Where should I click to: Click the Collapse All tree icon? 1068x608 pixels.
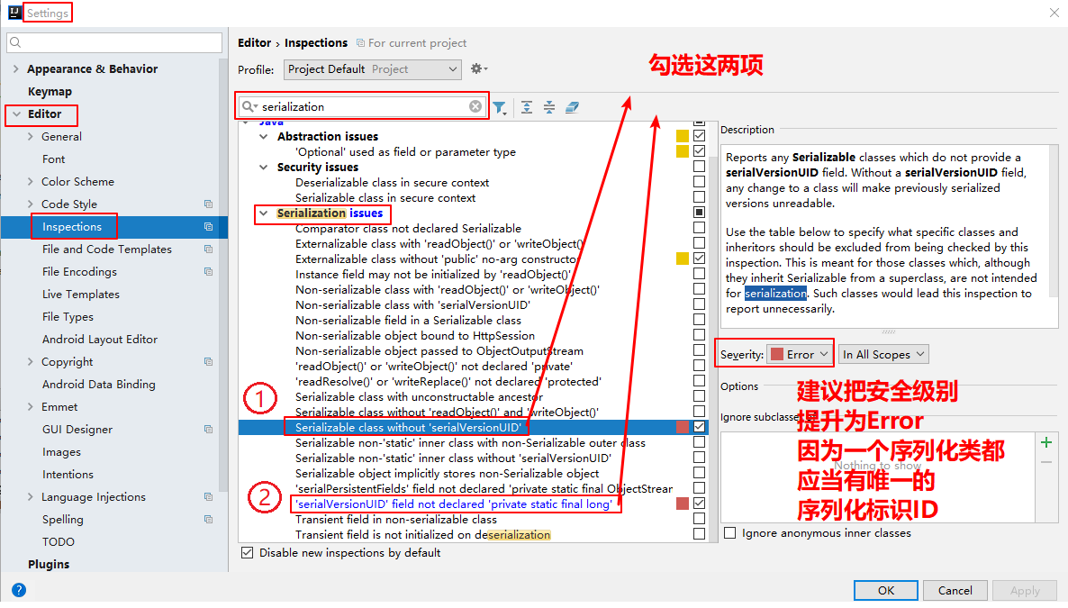(549, 107)
